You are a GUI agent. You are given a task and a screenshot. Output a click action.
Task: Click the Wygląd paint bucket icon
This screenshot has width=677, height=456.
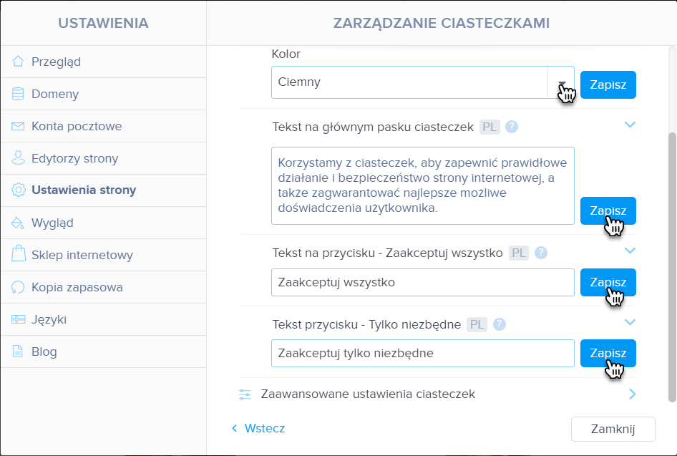pyautogui.click(x=18, y=223)
